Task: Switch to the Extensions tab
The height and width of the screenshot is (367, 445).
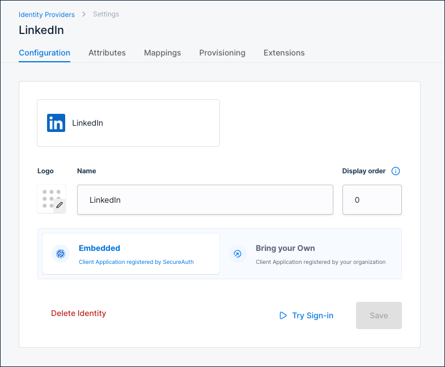Action: tap(284, 53)
